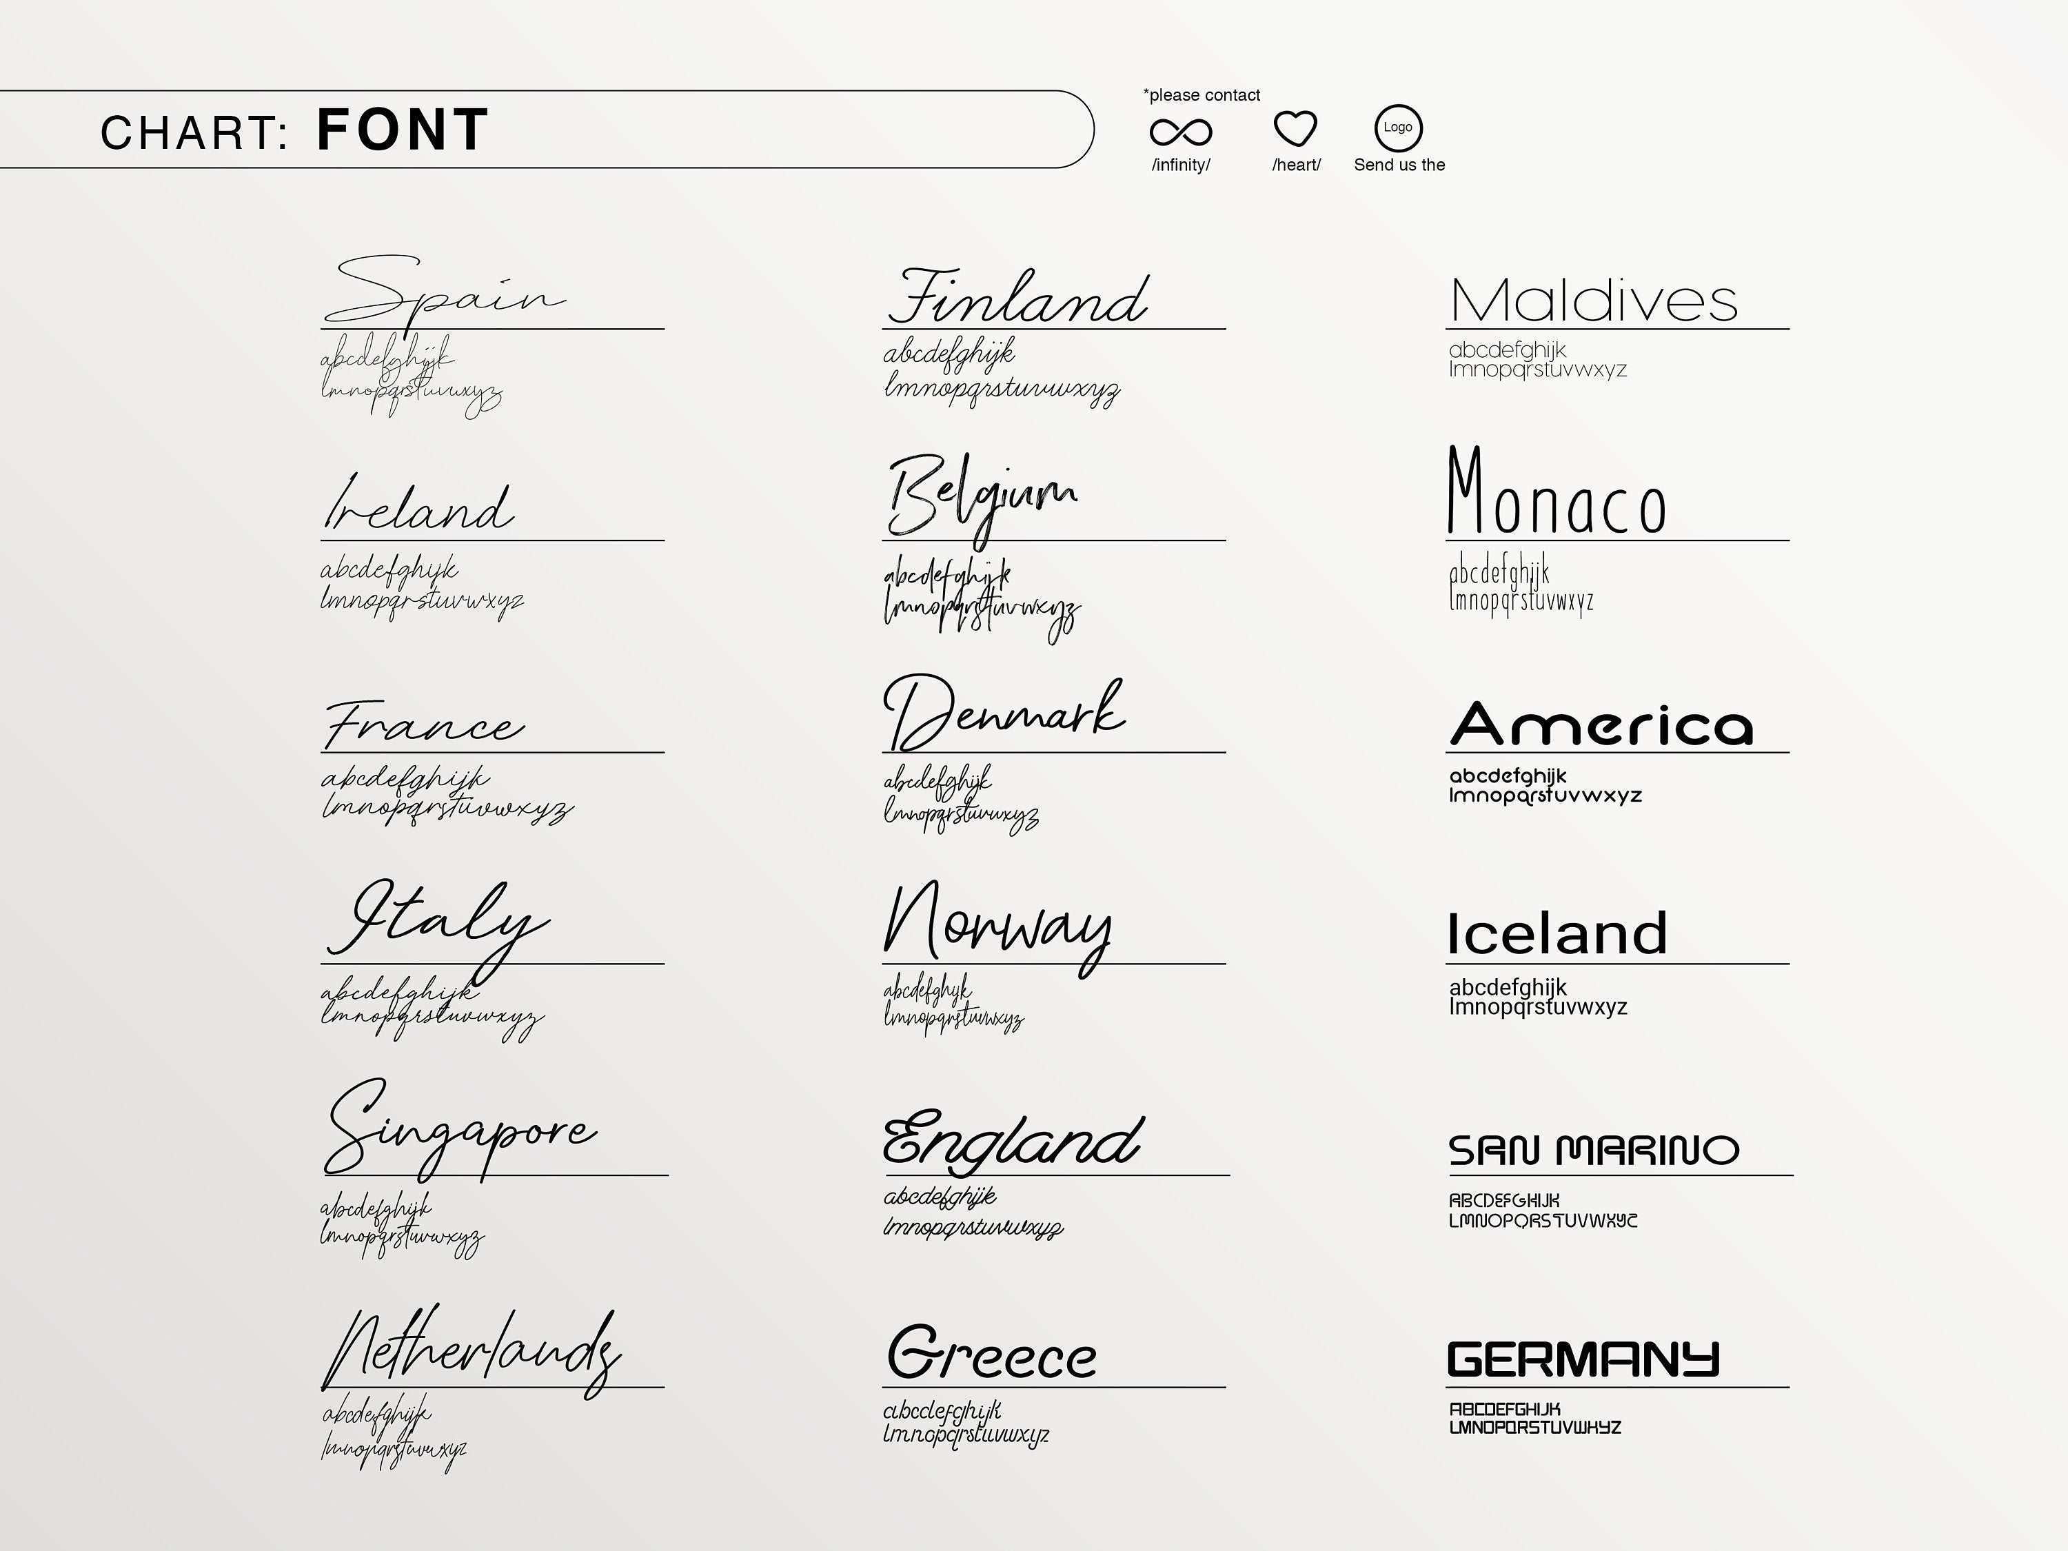Screen dimensions: 2068x1551
Task: Click the '*please contact' note
Action: click(x=1202, y=95)
